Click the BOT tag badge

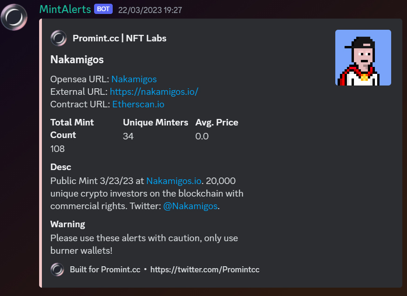[x=103, y=9]
